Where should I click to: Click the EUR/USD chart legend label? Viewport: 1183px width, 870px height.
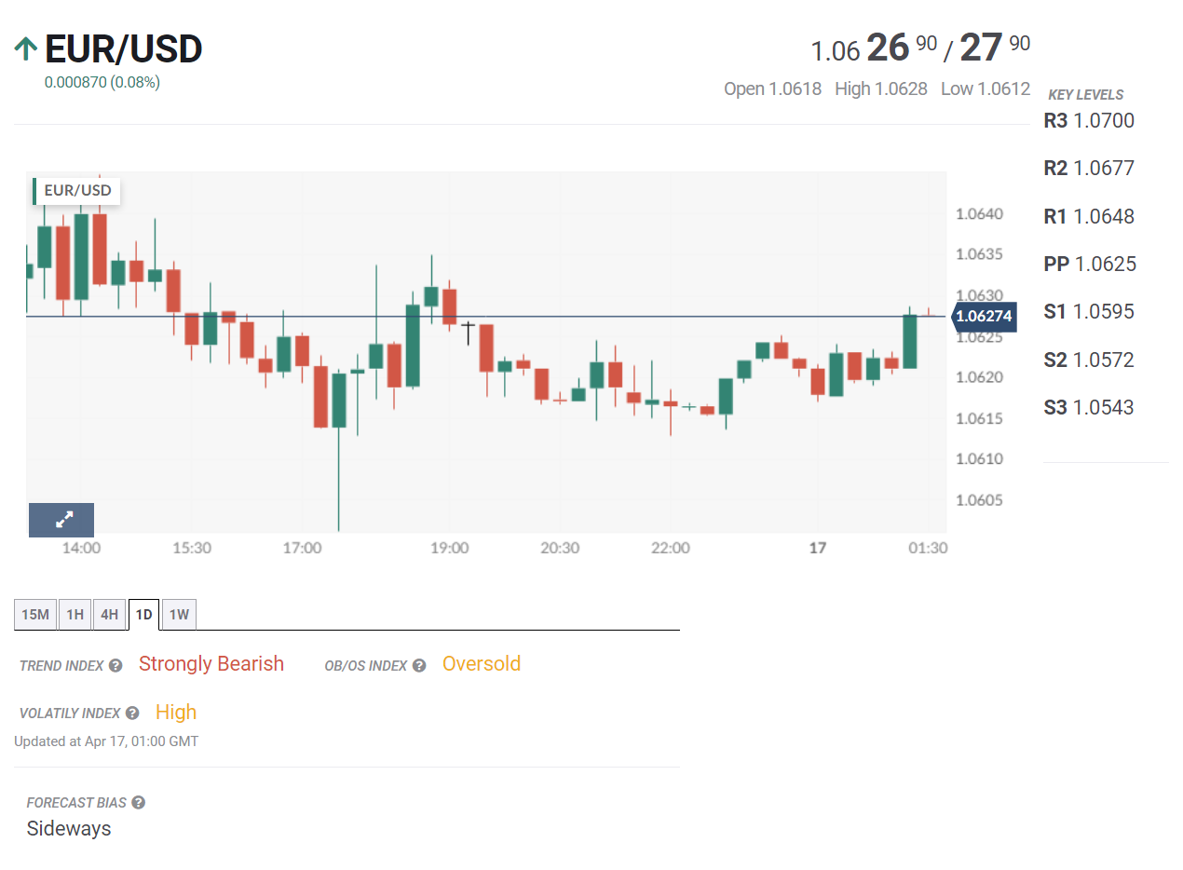pyautogui.click(x=77, y=191)
